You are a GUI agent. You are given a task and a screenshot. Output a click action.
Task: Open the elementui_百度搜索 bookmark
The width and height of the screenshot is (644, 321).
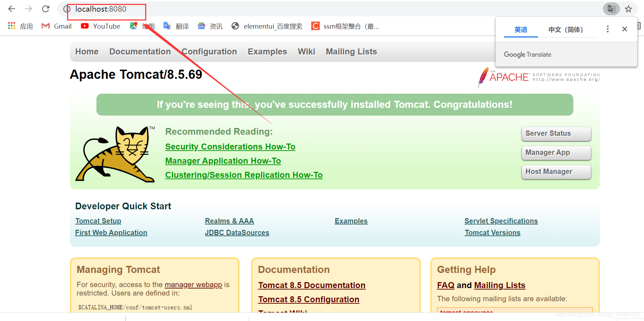tap(267, 26)
